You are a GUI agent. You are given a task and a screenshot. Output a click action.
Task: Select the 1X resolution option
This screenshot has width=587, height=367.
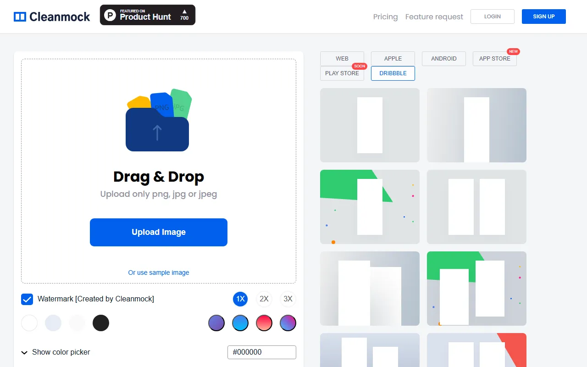[x=240, y=299]
